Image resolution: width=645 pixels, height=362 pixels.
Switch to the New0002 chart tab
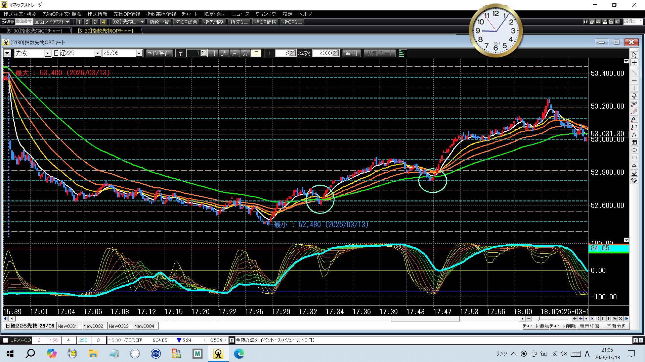(x=93, y=326)
